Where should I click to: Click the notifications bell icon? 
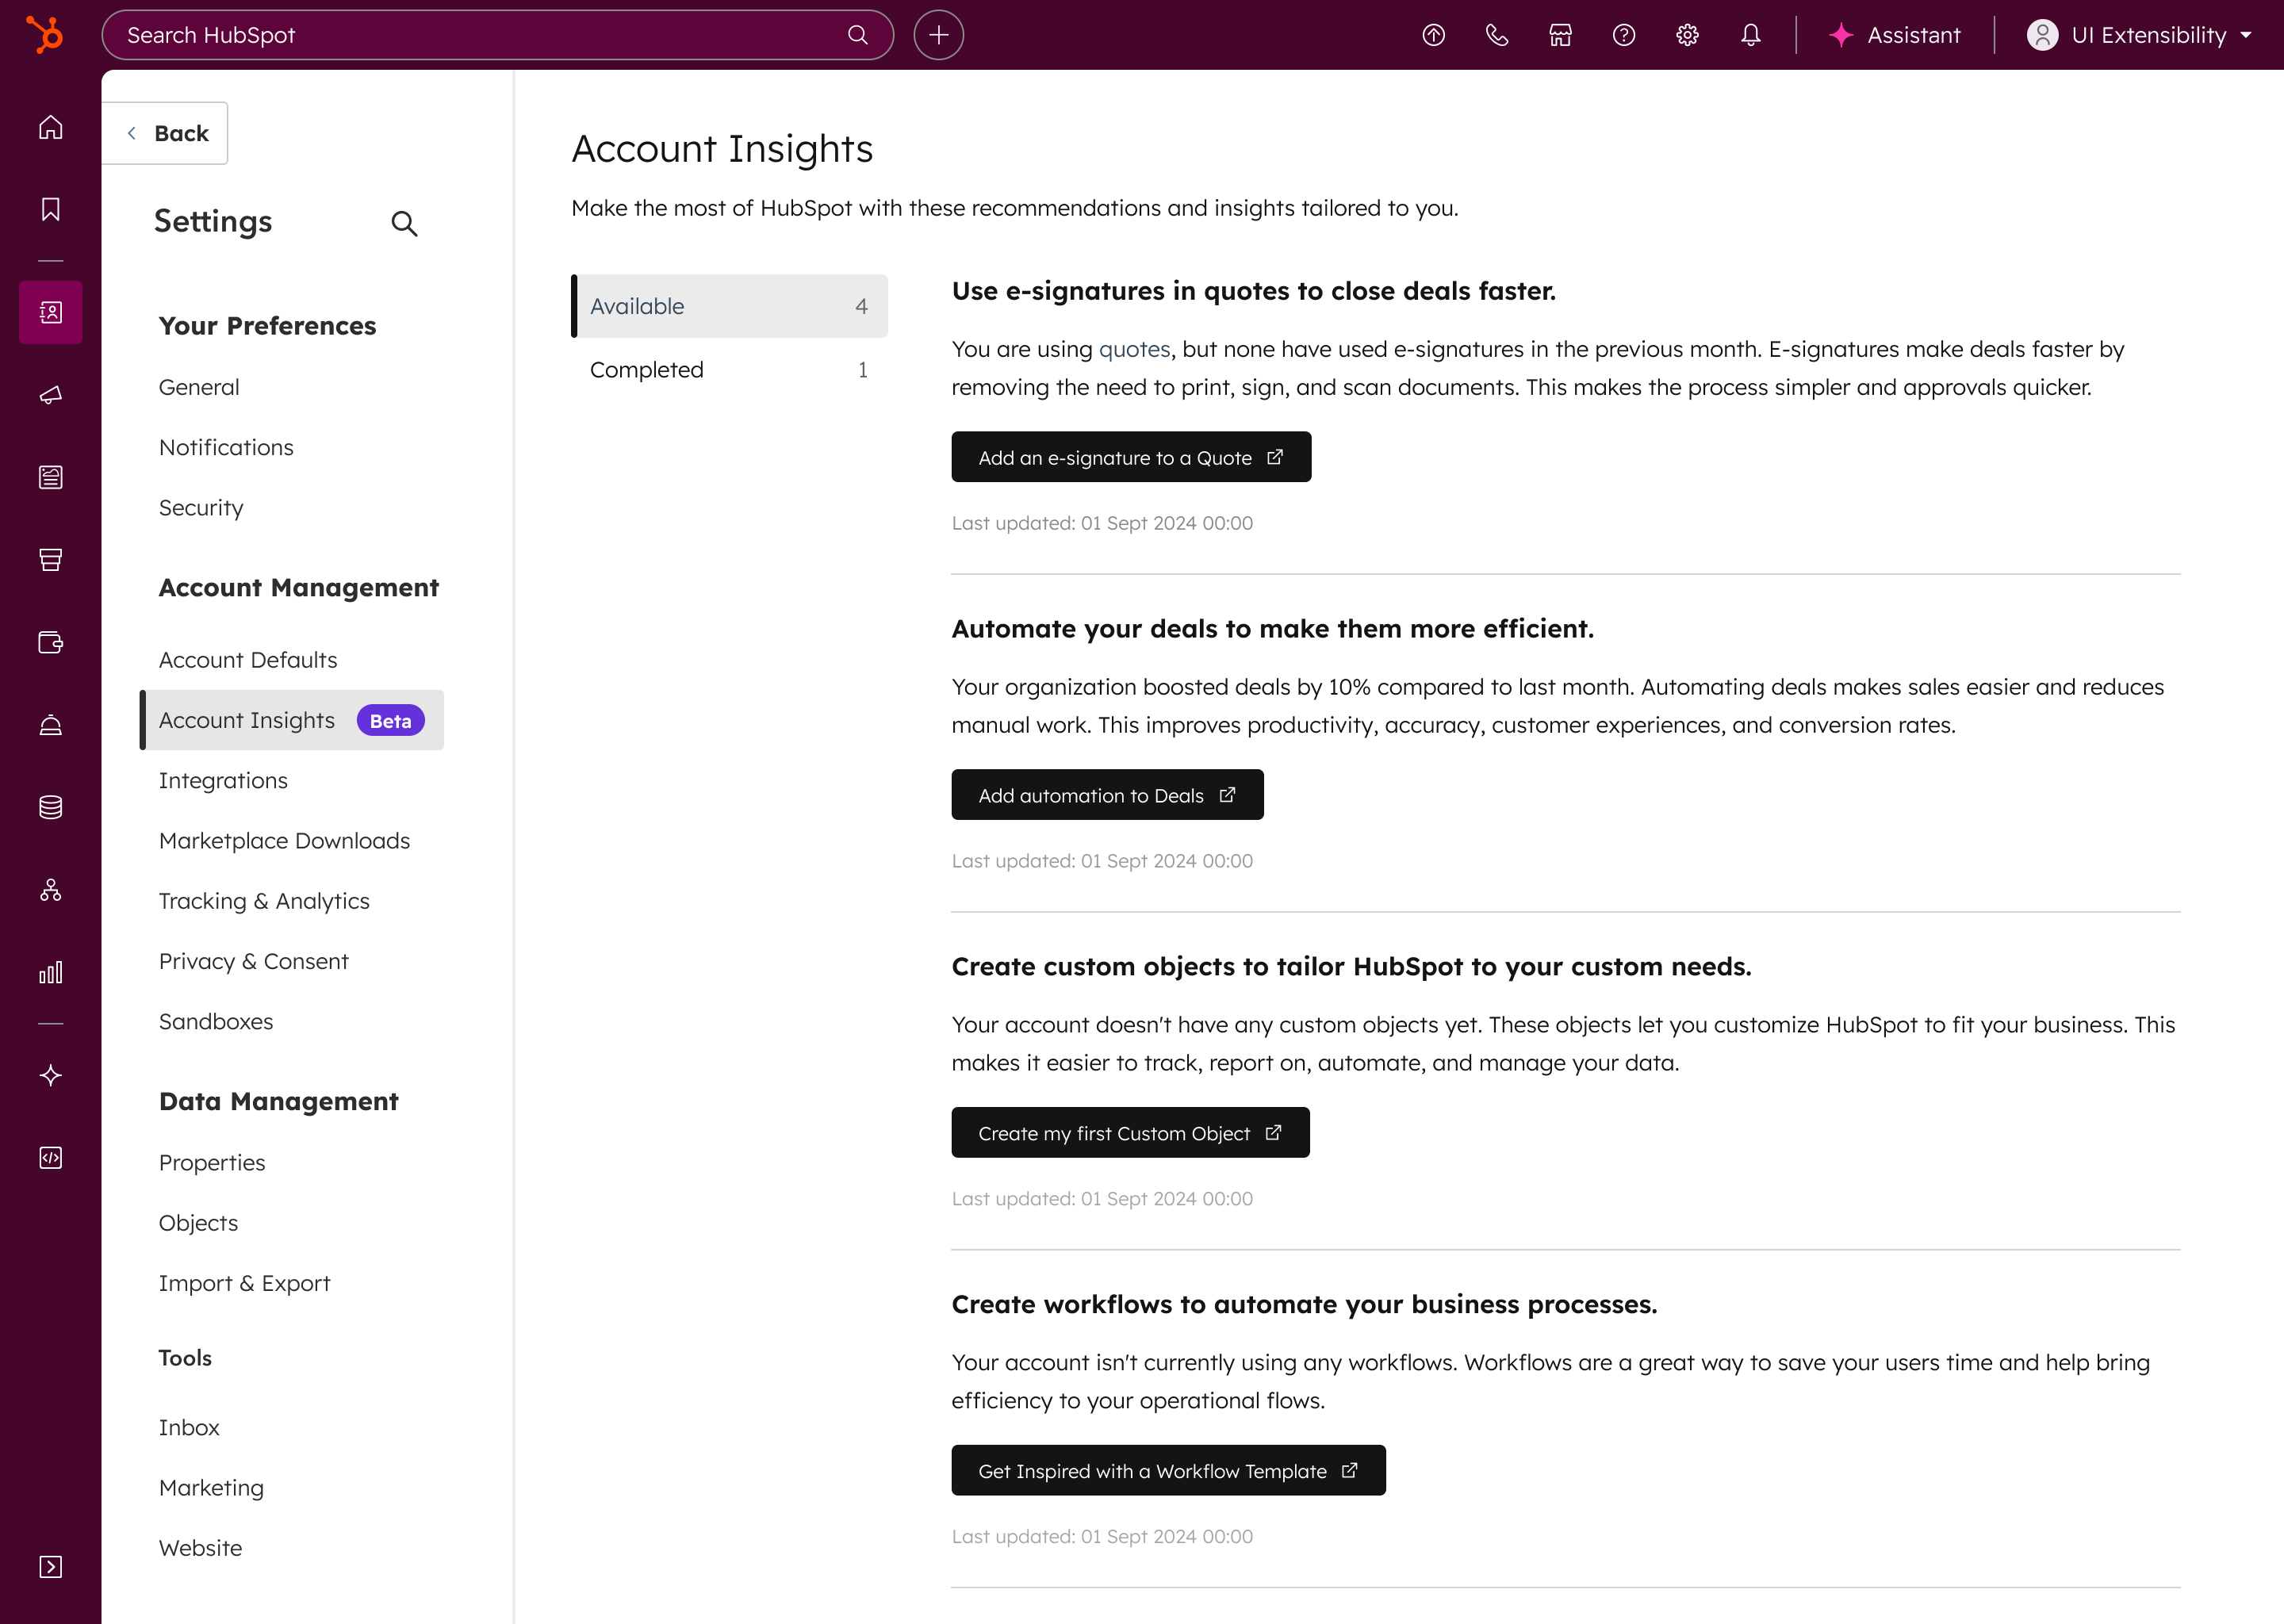[1750, 35]
